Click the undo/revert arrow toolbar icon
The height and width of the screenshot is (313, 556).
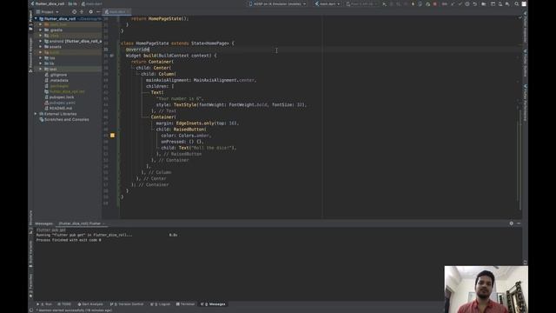click(x=475, y=3)
